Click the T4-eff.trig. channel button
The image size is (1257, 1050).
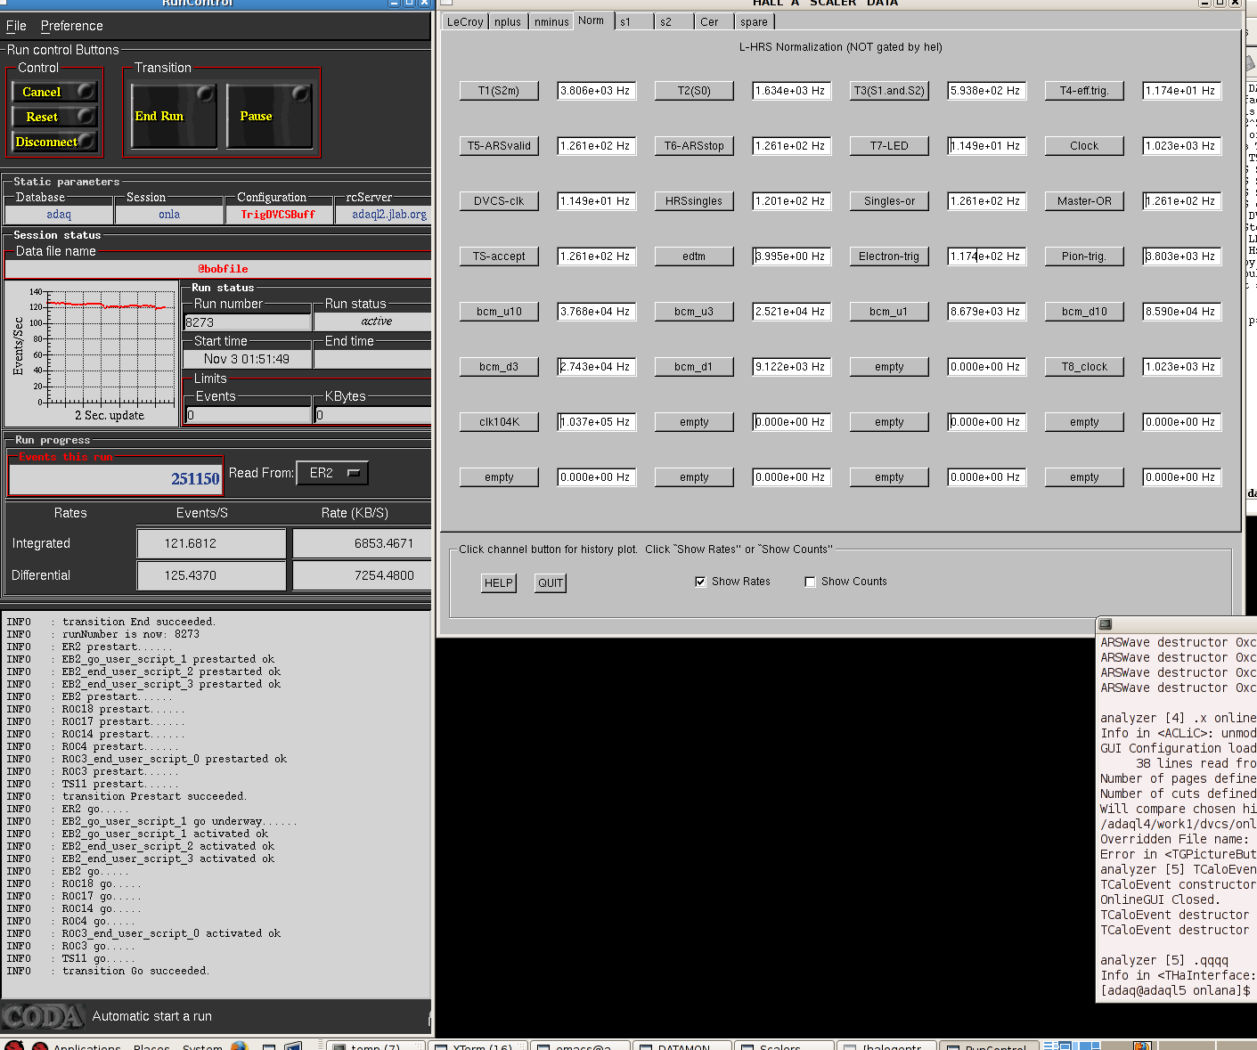(x=1084, y=91)
